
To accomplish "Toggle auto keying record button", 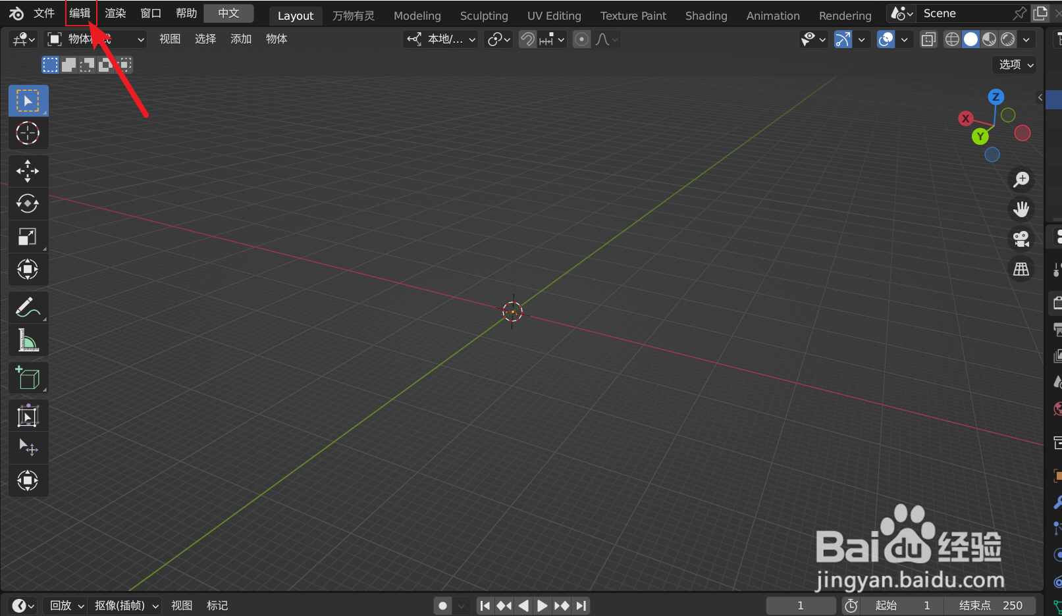I will coord(443,605).
